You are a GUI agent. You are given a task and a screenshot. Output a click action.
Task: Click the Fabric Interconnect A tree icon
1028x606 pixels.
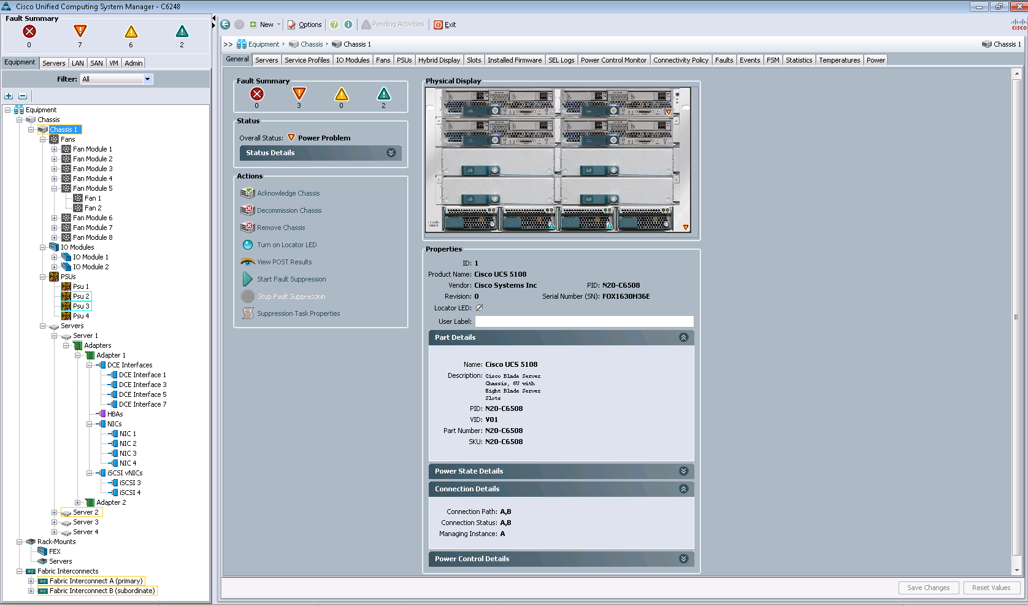point(43,581)
